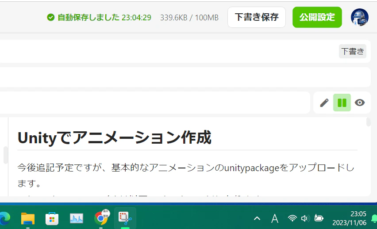Image resolution: width=377 pixels, height=229 pixels.
Task: Click the 下書き status badge
Action: [x=353, y=51]
